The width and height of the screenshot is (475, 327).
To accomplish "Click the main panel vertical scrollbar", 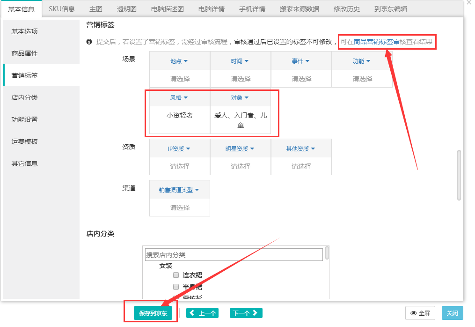I will (459, 175).
